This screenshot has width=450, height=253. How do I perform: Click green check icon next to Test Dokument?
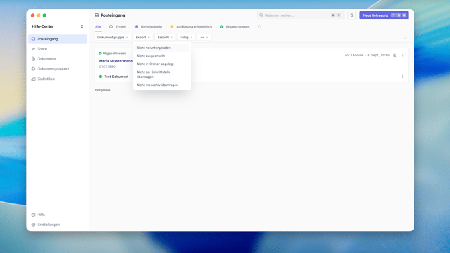pos(101,77)
